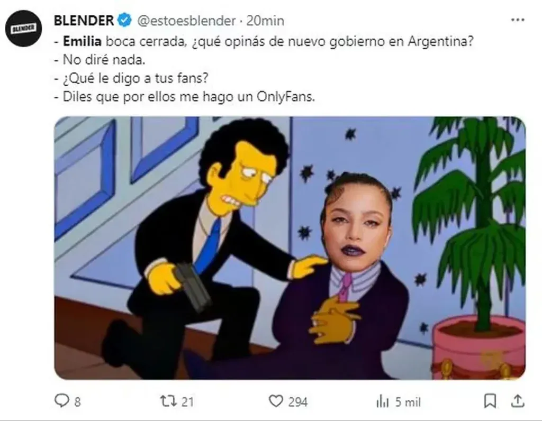Click the 21 reposts count
This screenshot has height=421, width=542.
(x=187, y=402)
